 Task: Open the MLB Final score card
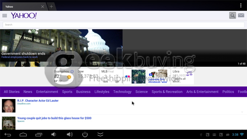[111, 77]
